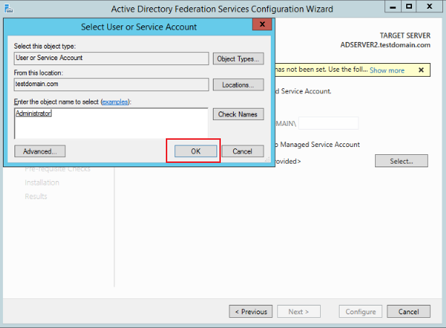Click the Managed Service Account text in wizard
446x328 pixels.
coord(320,145)
